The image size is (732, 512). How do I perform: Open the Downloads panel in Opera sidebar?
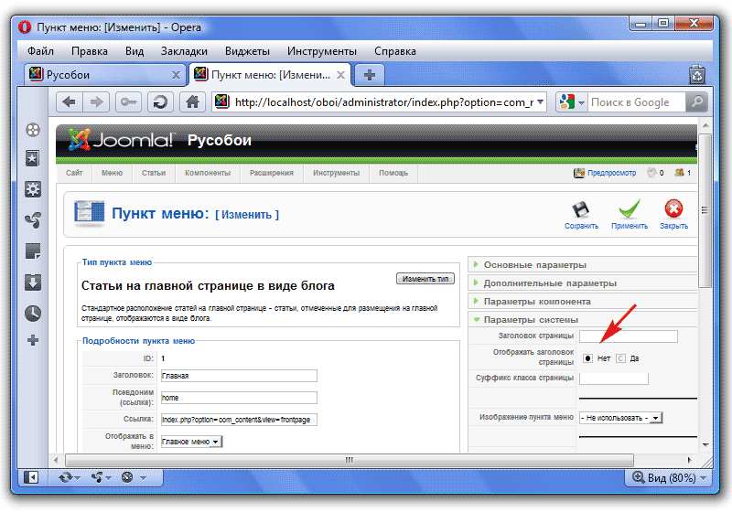coord(33,282)
